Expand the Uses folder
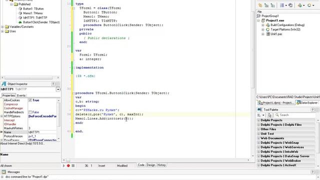 2,31
